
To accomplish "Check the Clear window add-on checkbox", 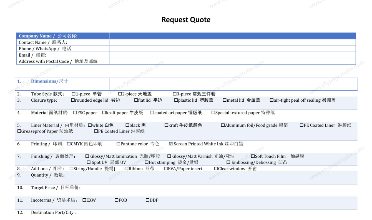I will [x=216, y=169].
